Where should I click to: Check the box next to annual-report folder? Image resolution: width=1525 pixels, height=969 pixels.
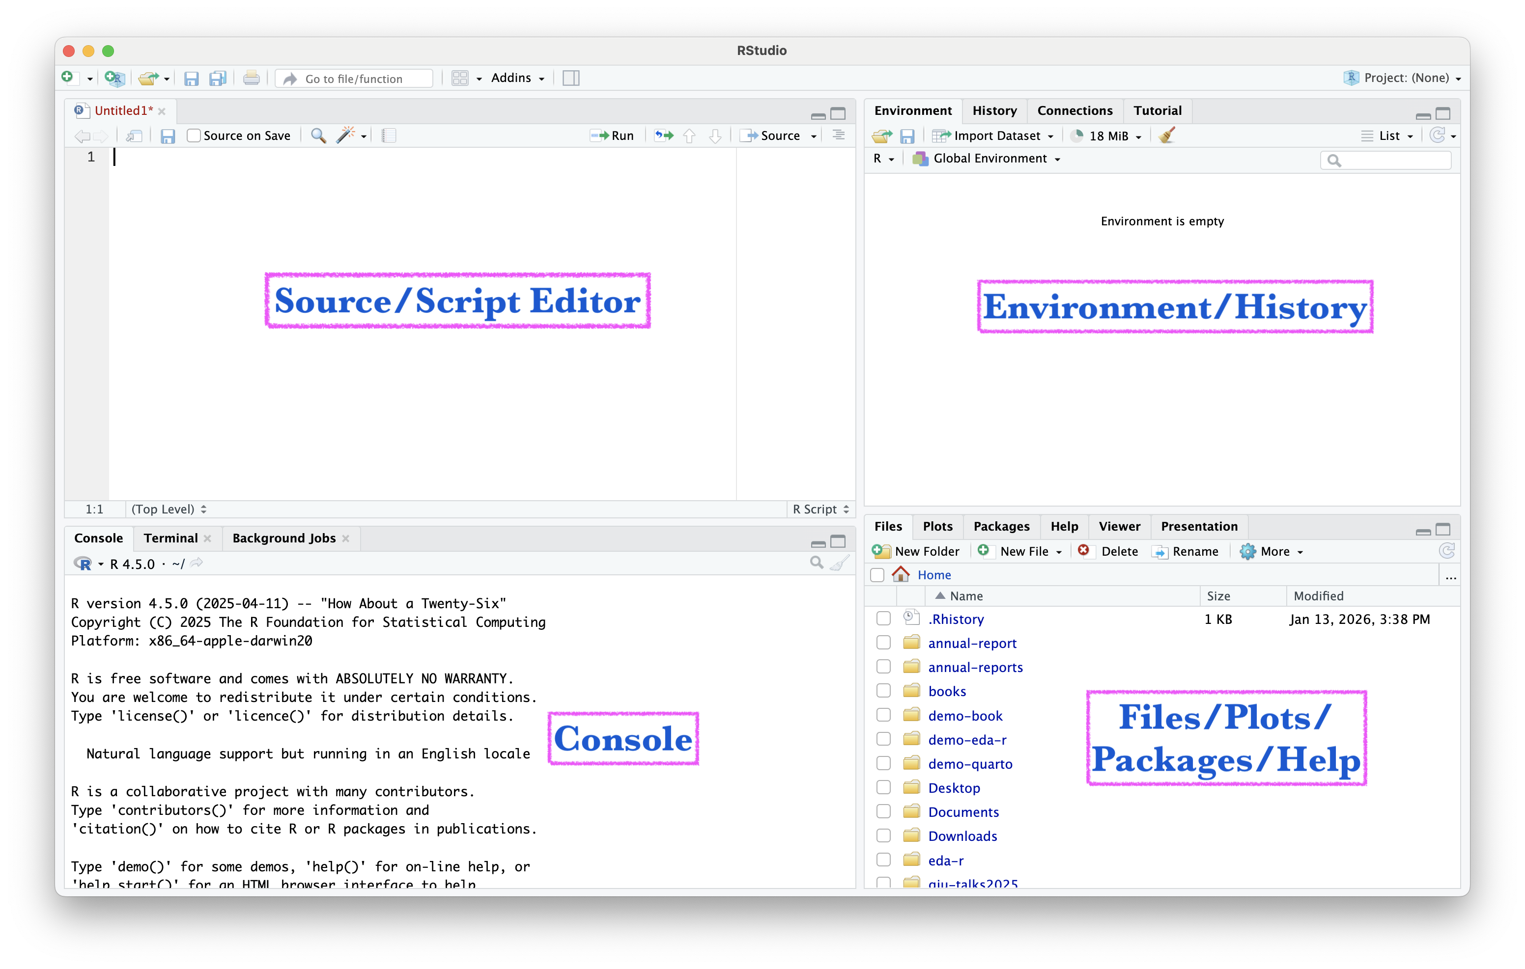point(883,643)
